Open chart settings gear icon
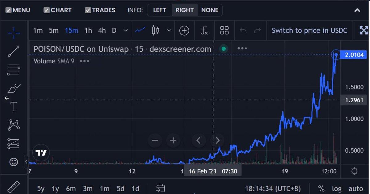370x194 pixels. click(x=355, y=171)
